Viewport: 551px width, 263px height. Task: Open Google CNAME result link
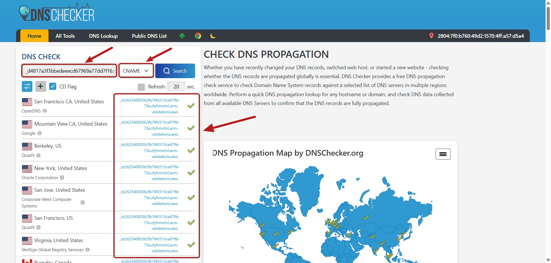[149, 128]
